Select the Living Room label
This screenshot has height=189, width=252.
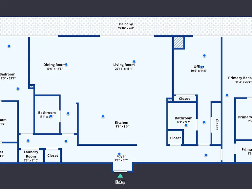click(x=124, y=65)
